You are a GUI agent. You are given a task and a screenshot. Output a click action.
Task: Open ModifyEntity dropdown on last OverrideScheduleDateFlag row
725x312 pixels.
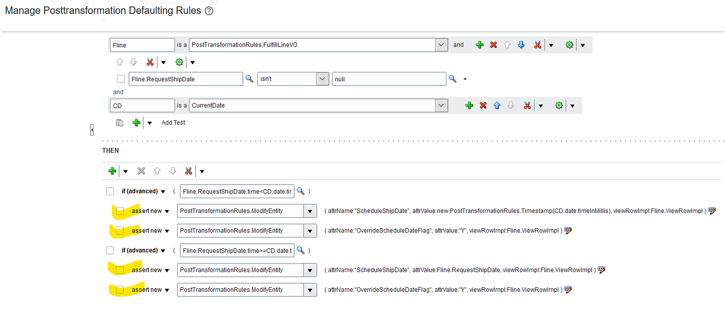pos(310,290)
